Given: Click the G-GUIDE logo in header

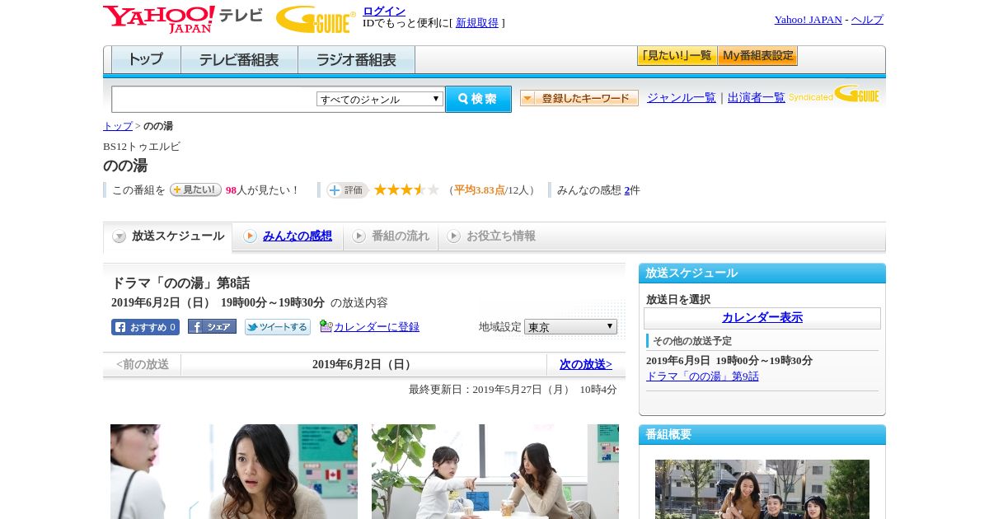Looking at the screenshot, I should 316,19.
